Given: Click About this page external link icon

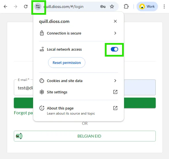Looking at the screenshot, I should click(115, 108).
